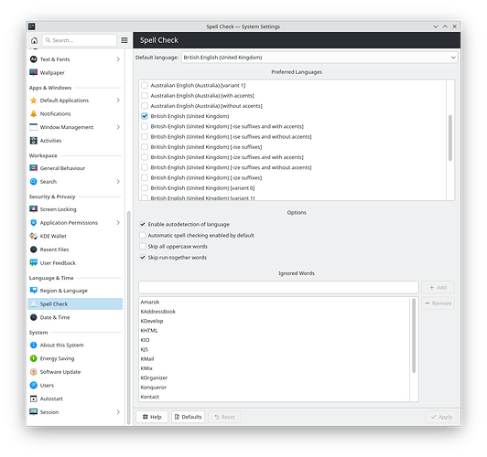
Task: Click the Energy Saving icon
Action: [x=34, y=358]
